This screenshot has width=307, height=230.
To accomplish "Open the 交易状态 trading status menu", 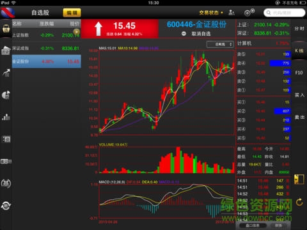I will (211, 13).
